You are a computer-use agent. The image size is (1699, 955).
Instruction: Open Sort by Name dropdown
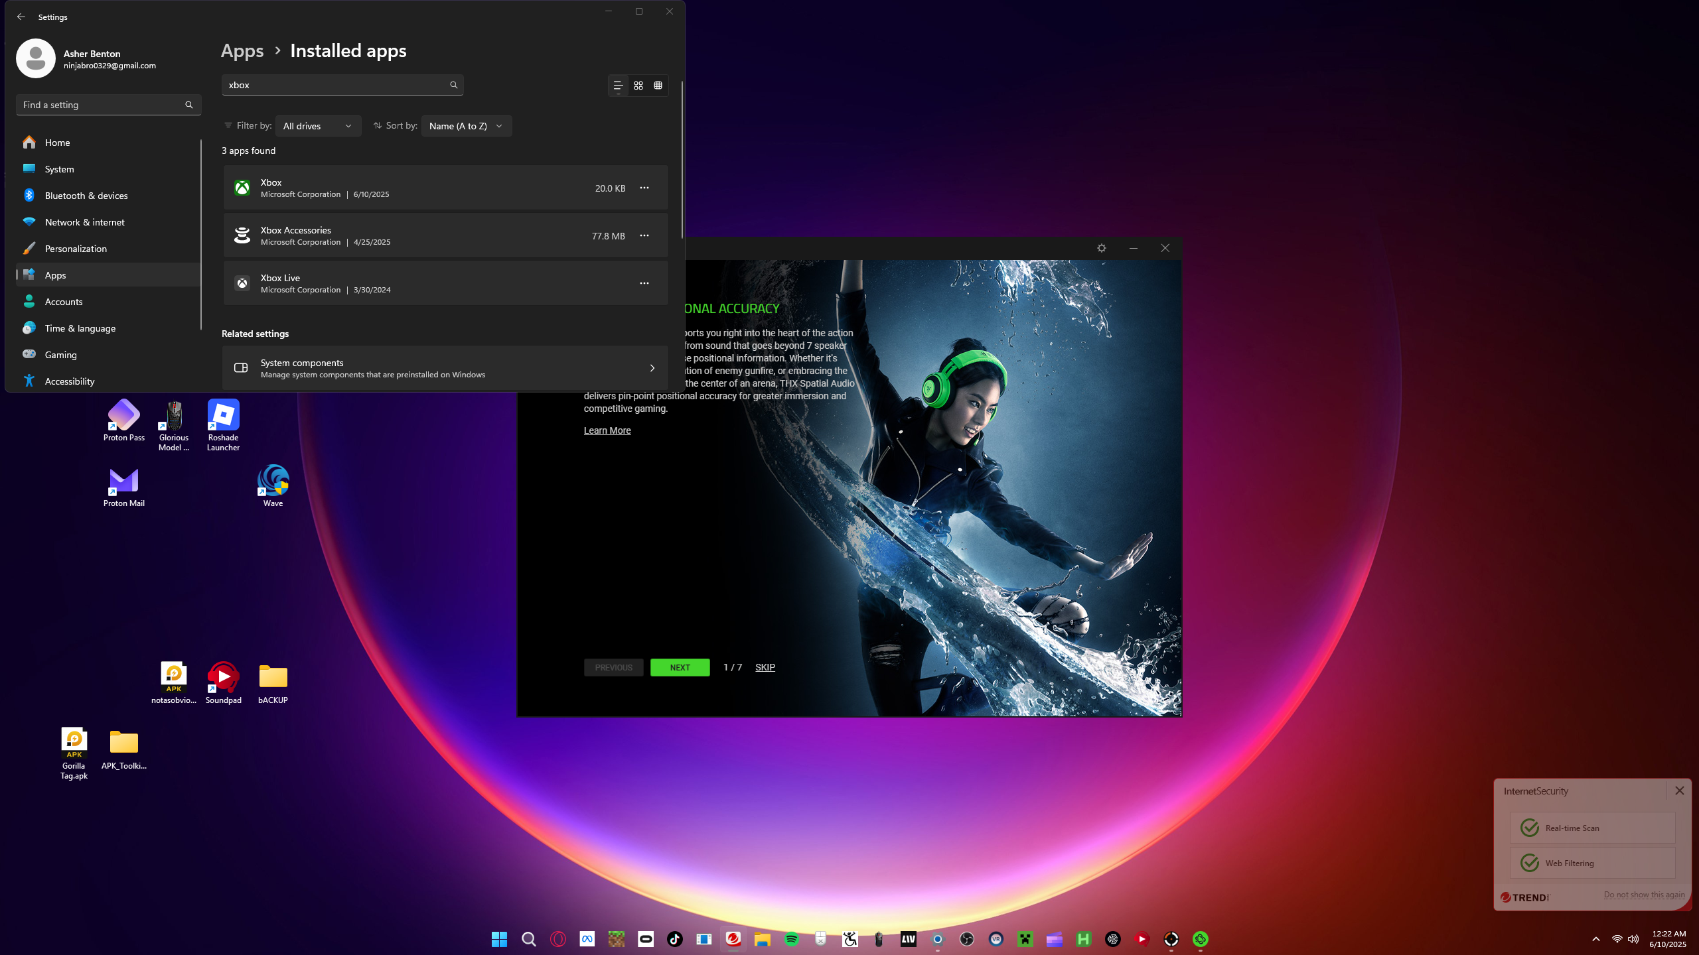pyautogui.click(x=466, y=126)
